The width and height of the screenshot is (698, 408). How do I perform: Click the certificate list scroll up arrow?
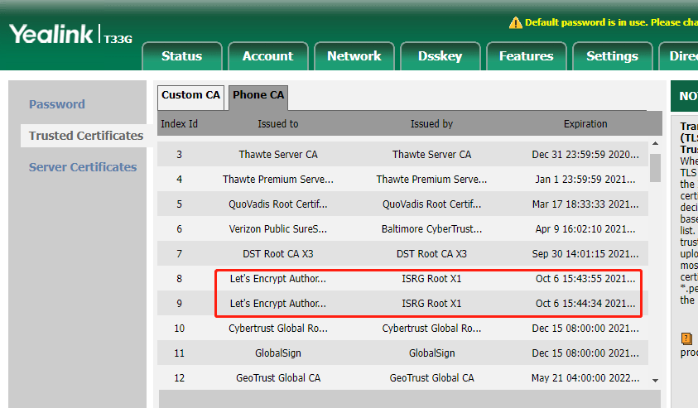[655, 143]
